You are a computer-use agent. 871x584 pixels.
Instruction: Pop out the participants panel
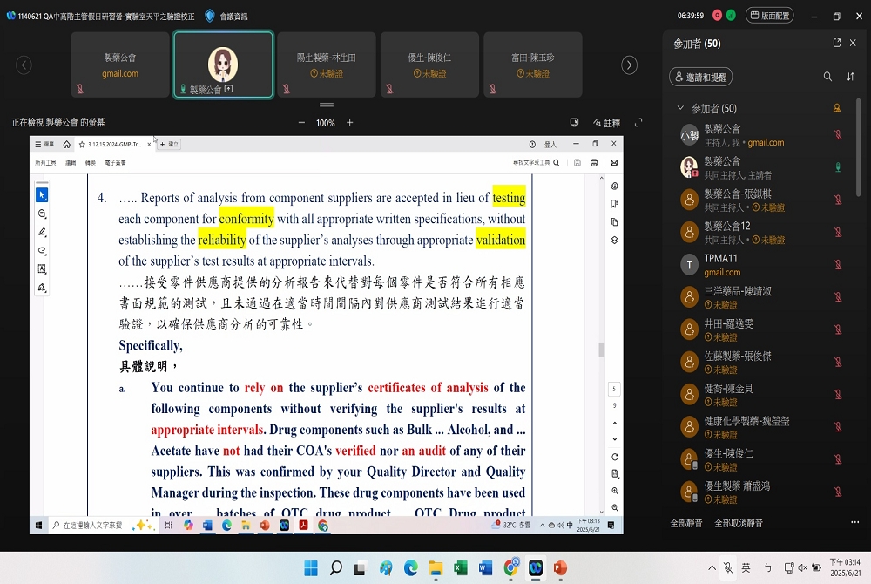point(836,43)
